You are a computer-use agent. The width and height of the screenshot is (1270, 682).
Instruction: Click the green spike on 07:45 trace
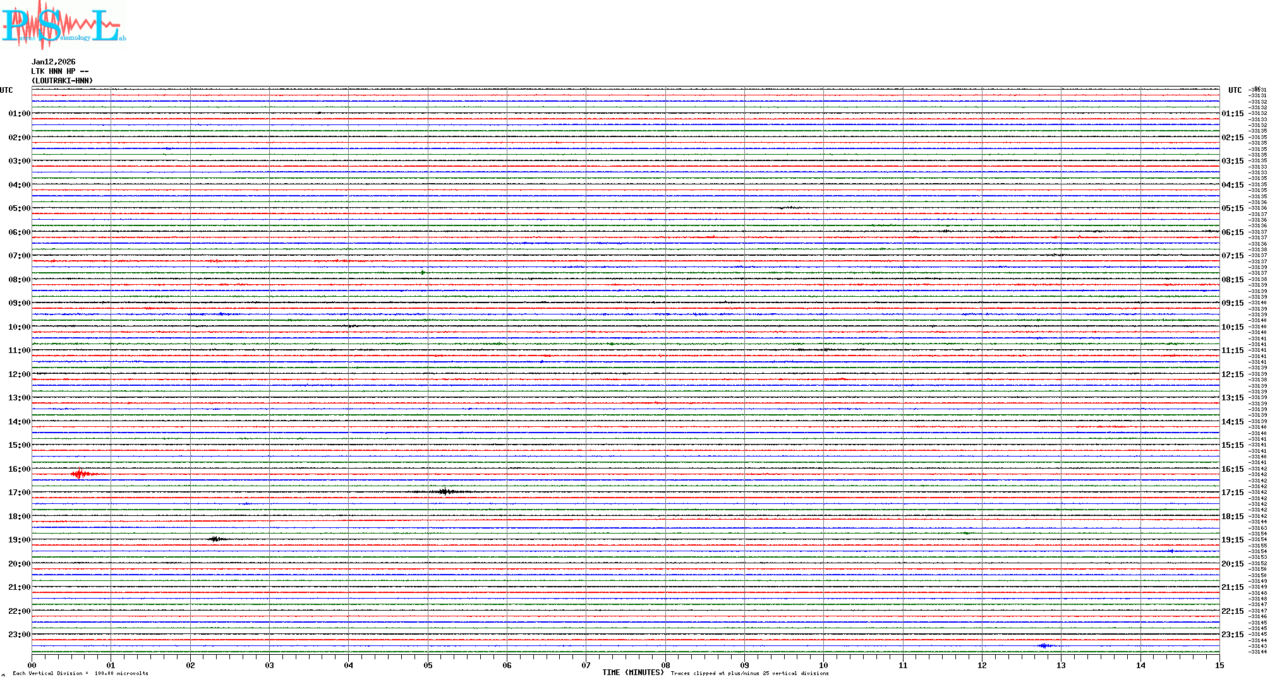point(423,273)
